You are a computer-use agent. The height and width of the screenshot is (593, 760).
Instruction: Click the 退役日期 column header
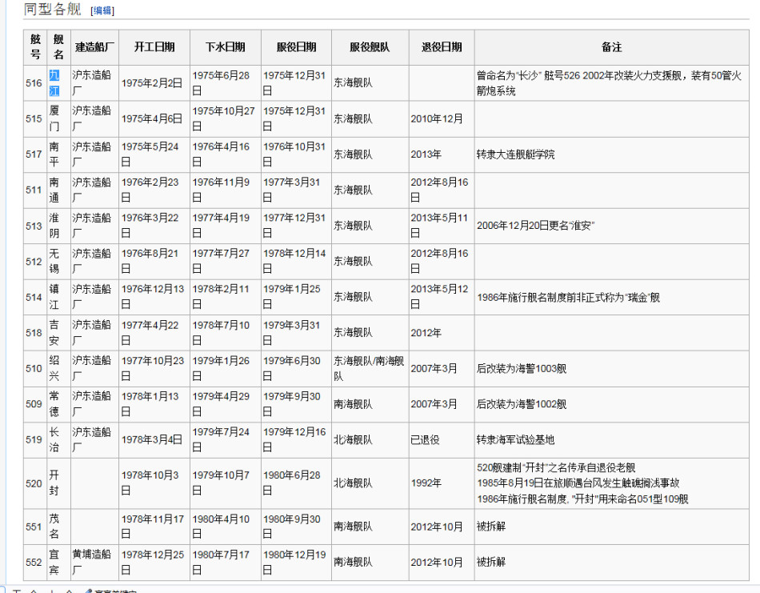click(441, 47)
